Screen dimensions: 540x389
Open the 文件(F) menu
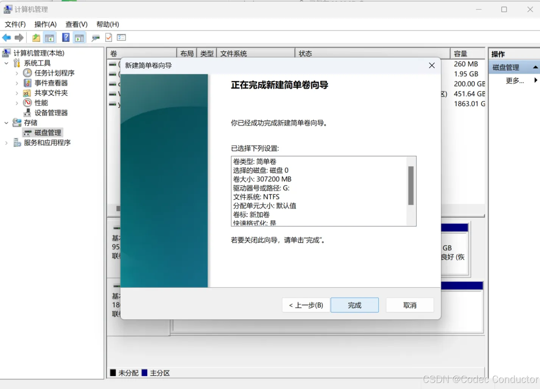coord(15,24)
